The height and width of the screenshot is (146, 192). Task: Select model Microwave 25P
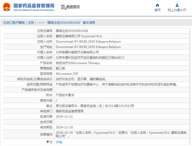click(x=67, y=74)
